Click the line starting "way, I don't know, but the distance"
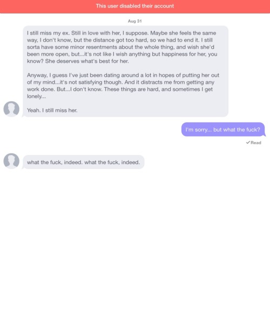This screenshot has height=336, width=270. pyautogui.click(x=120, y=40)
